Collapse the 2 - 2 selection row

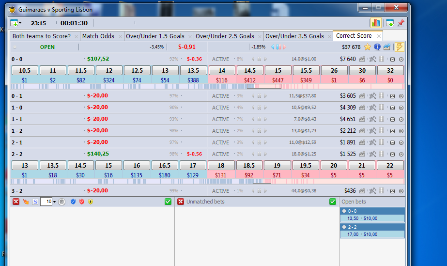[393, 154]
